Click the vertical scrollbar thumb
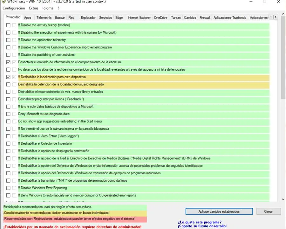 pyautogui.click(x=283, y=58)
